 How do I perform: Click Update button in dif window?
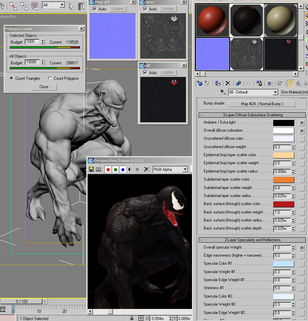click(x=168, y=72)
